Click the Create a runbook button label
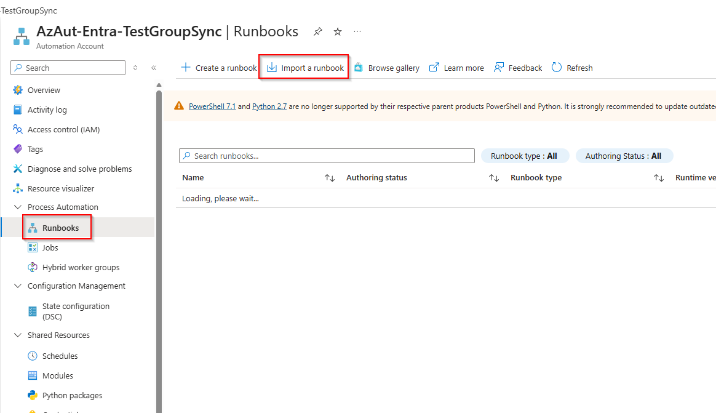Screen dimensions: 716x413 point(226,68)
